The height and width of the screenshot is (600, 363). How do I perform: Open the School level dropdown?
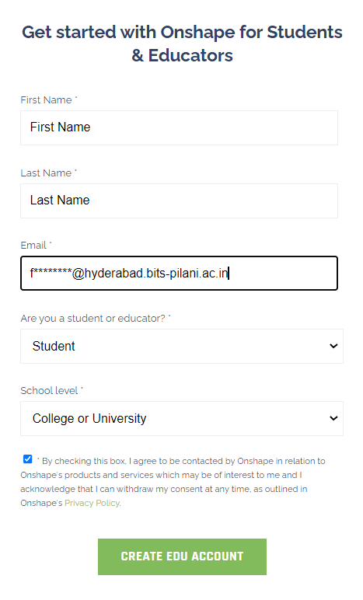pos(182,419)
